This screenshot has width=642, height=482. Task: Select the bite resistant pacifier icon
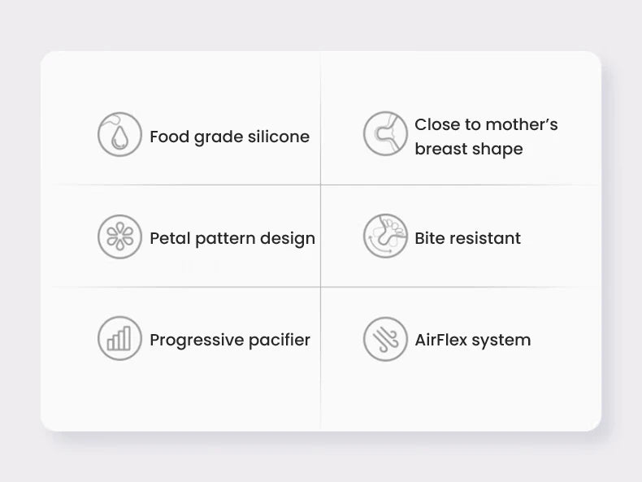[x=385, y=236]
